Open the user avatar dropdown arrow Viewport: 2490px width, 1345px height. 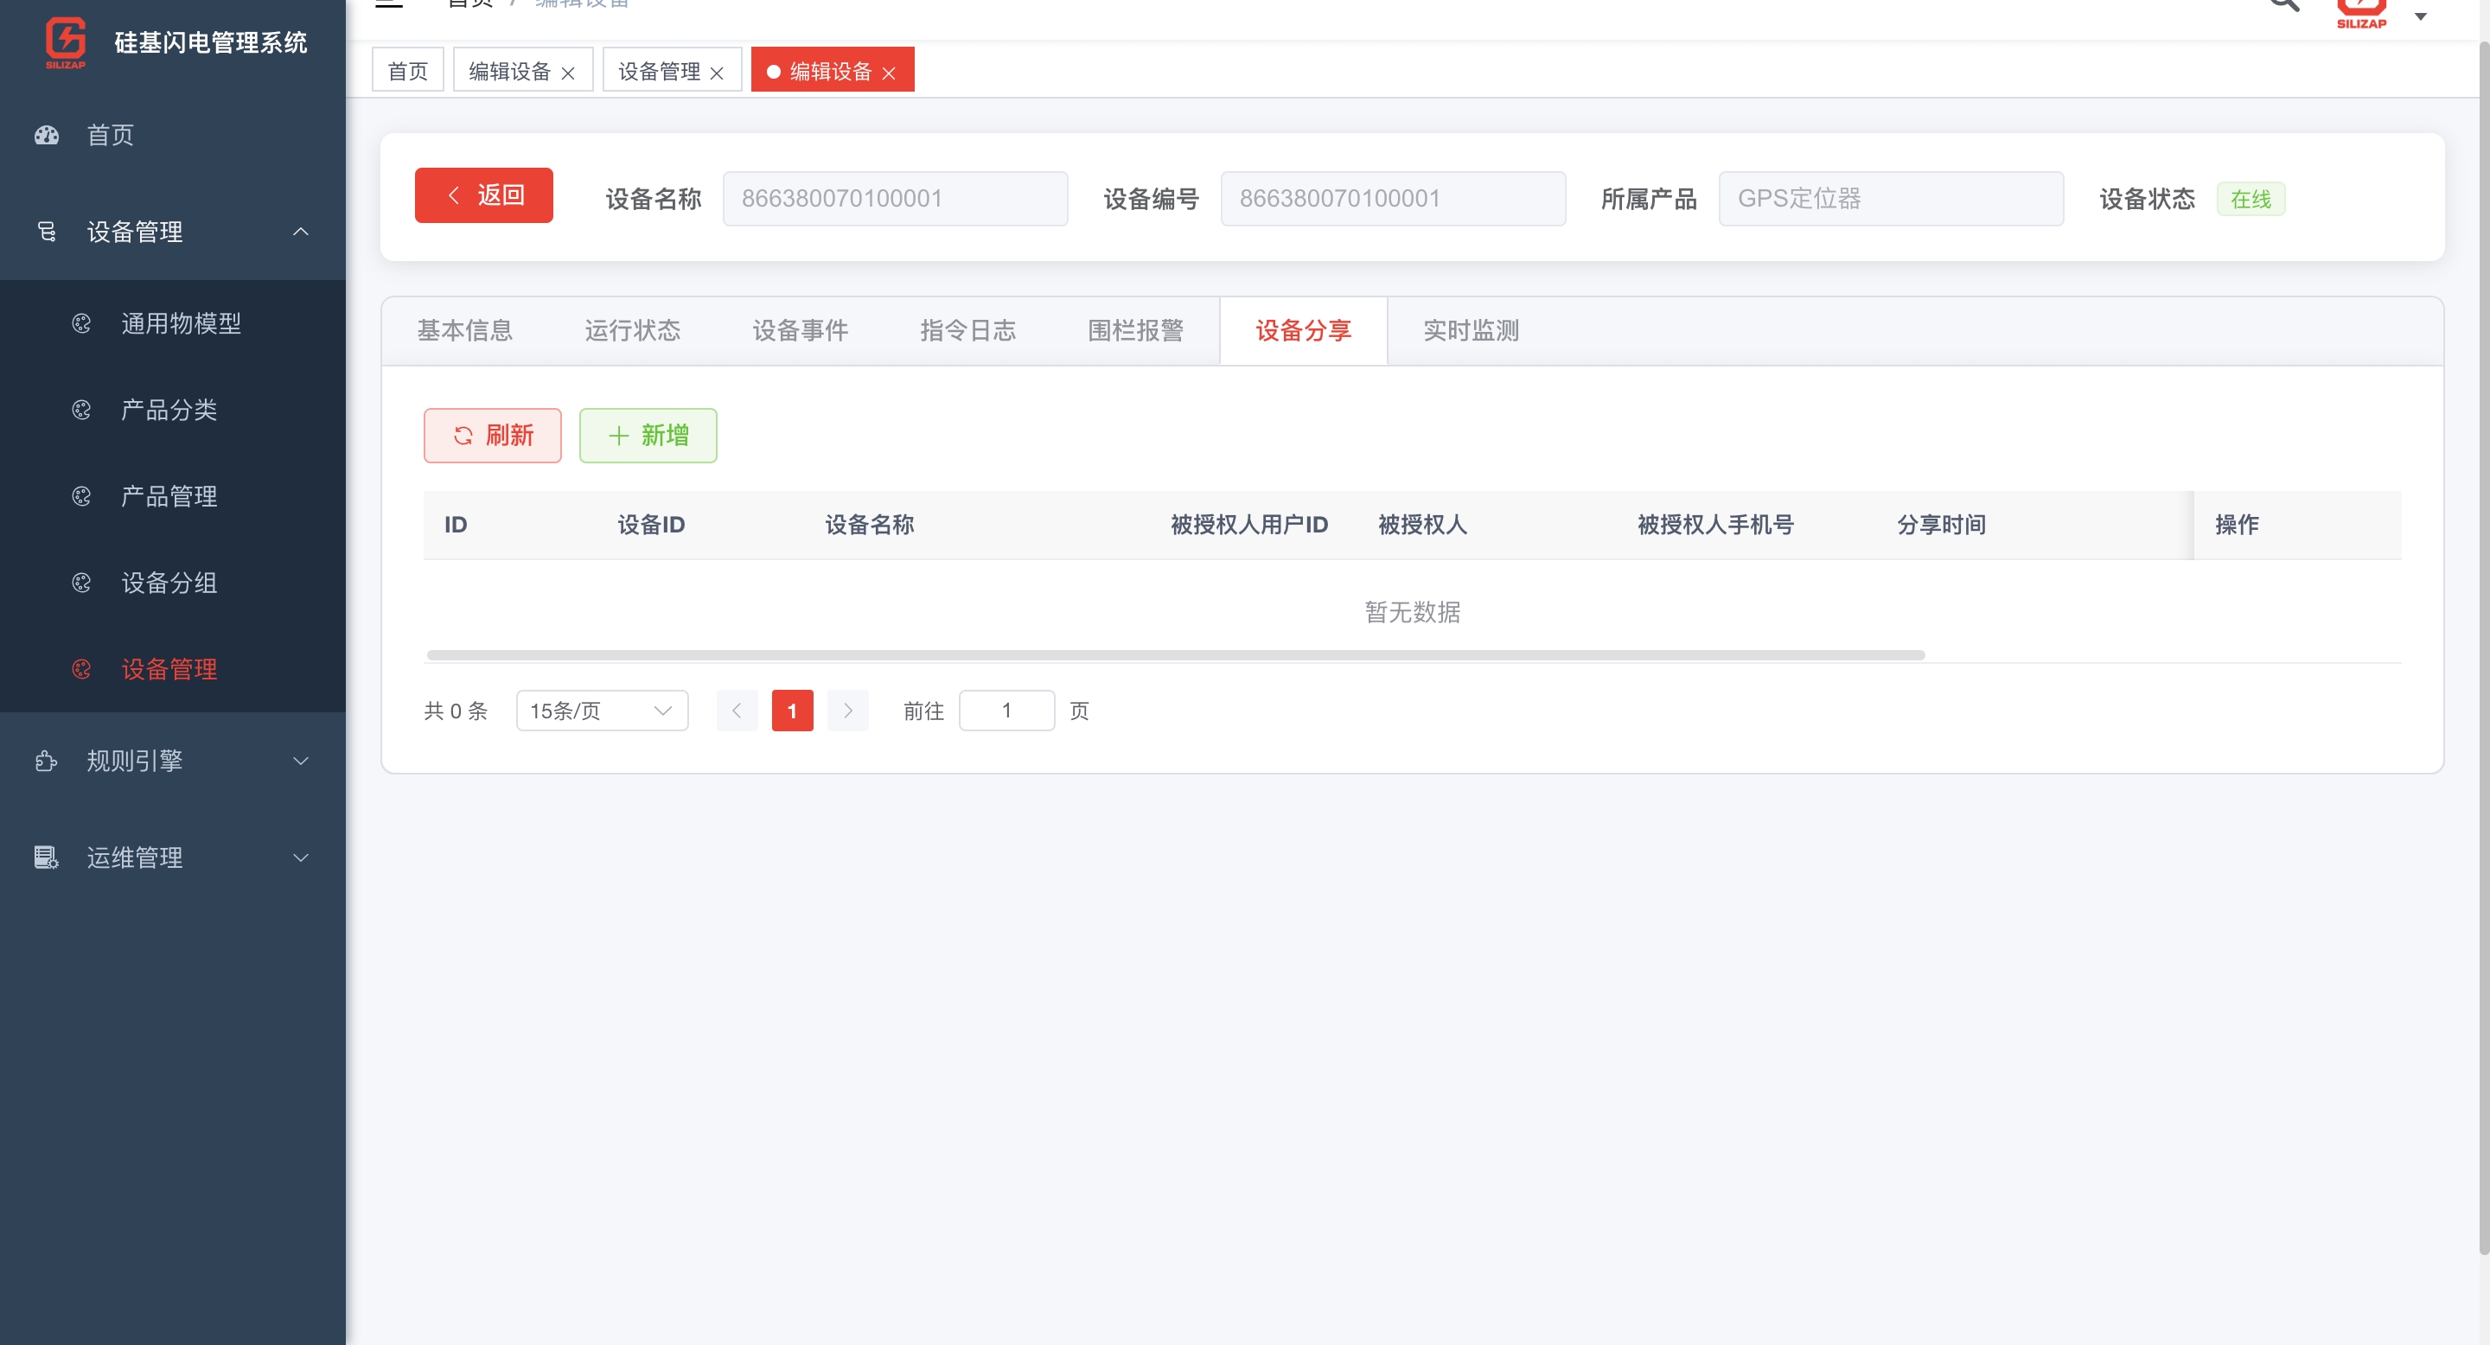pos(2422,16)
